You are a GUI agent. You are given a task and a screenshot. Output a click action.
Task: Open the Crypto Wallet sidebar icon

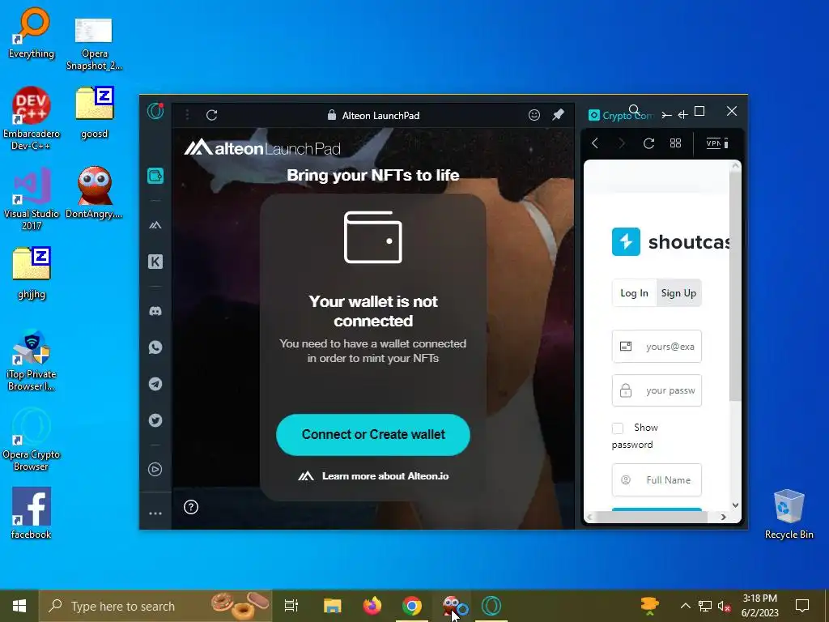(155, 176)
